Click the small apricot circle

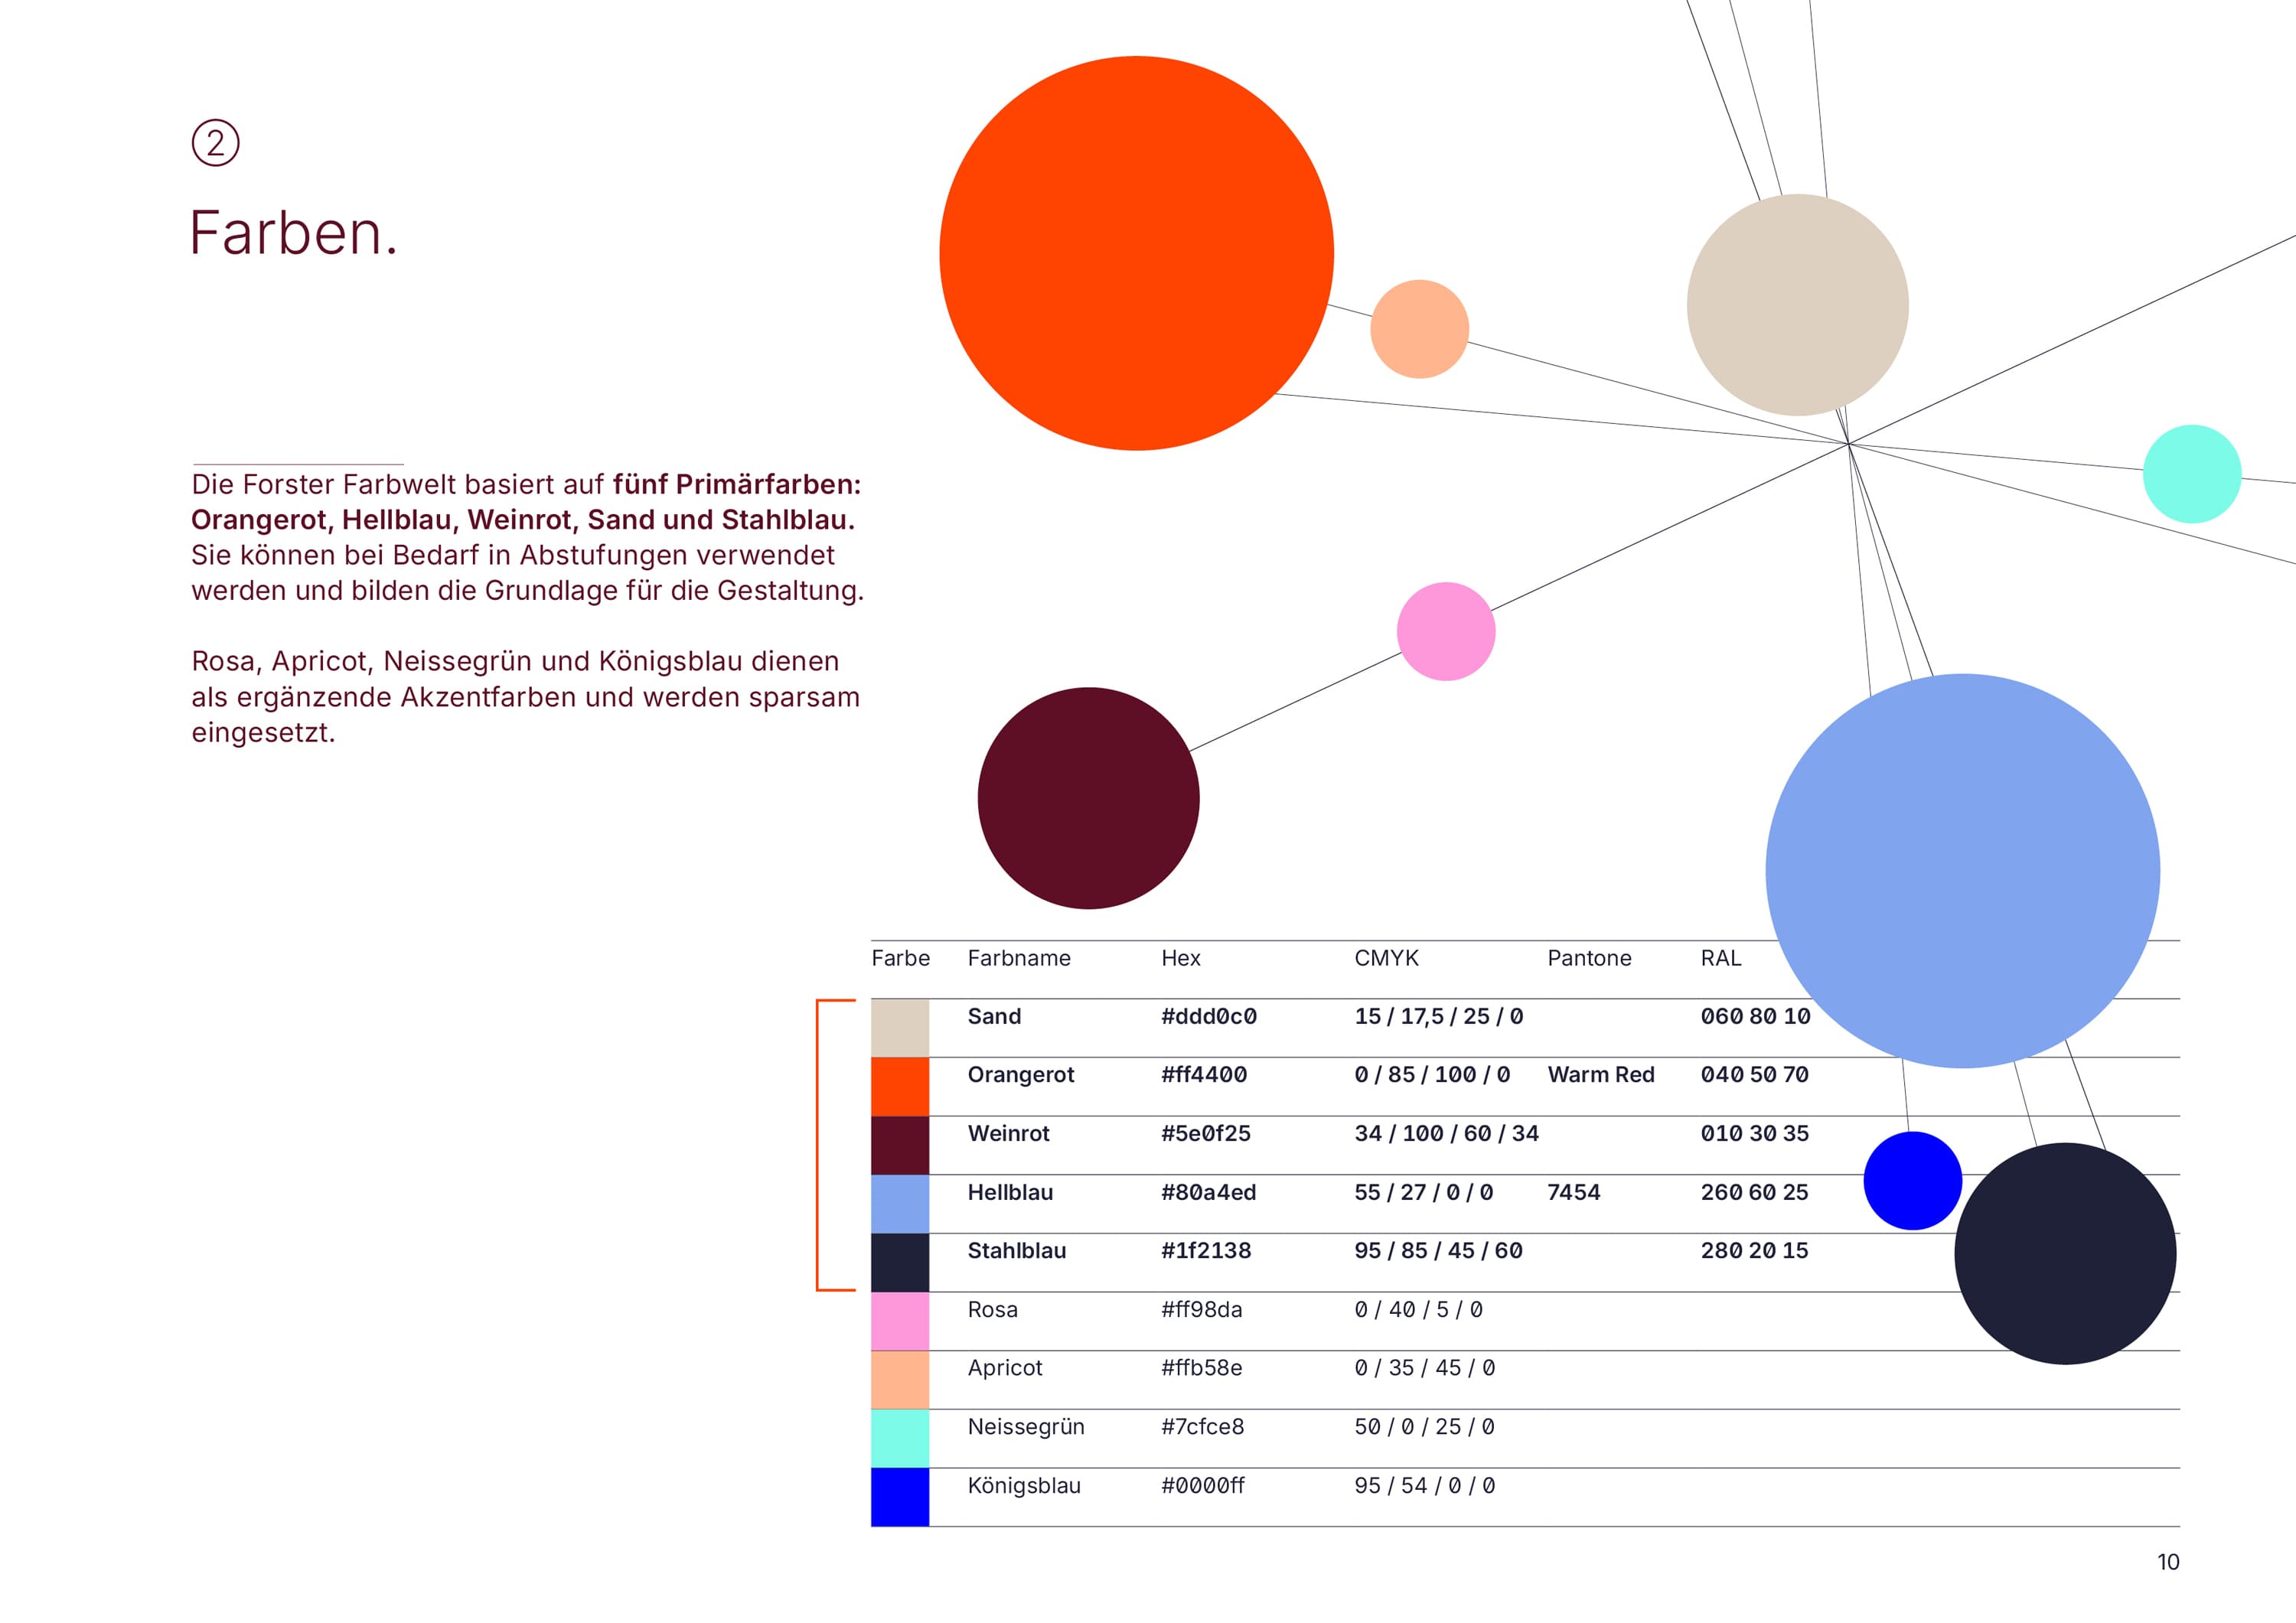1419,329
